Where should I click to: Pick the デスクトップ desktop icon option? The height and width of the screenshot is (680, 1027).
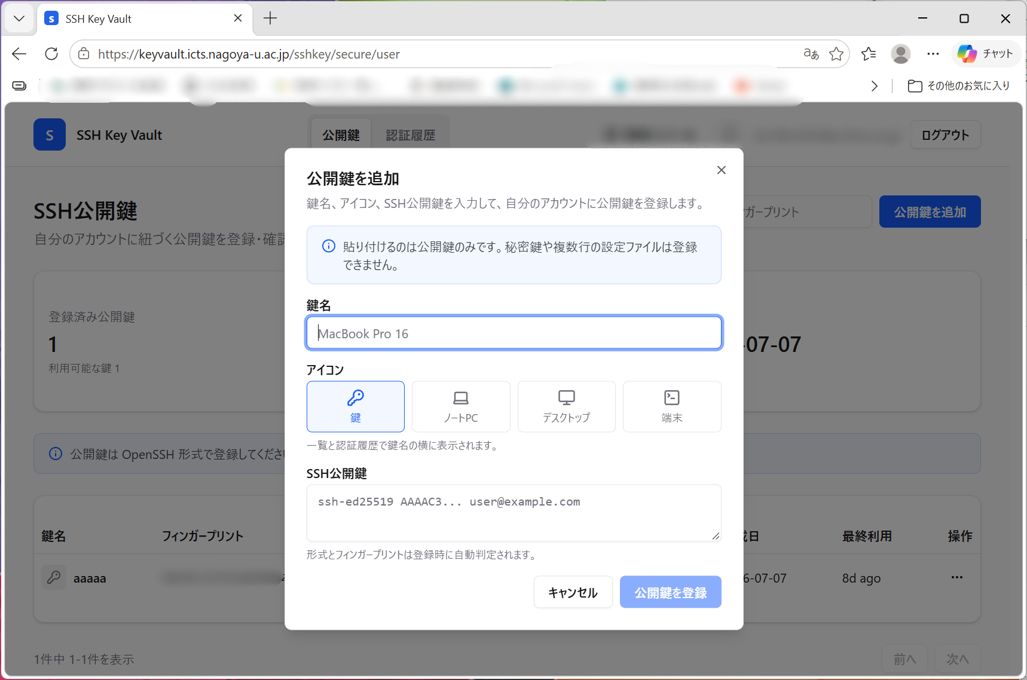566,406
